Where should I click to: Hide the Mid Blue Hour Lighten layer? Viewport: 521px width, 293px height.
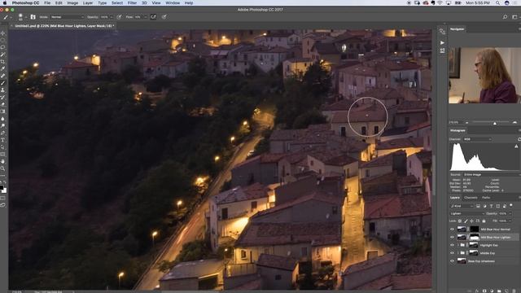tap(452, 237)
